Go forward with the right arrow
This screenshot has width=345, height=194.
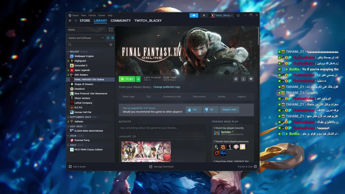[x=76, y=20]
